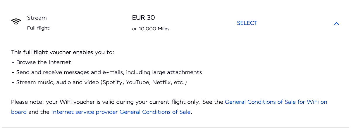
Task: Click the EUR 30 price
Action: (x=143, y=18)
